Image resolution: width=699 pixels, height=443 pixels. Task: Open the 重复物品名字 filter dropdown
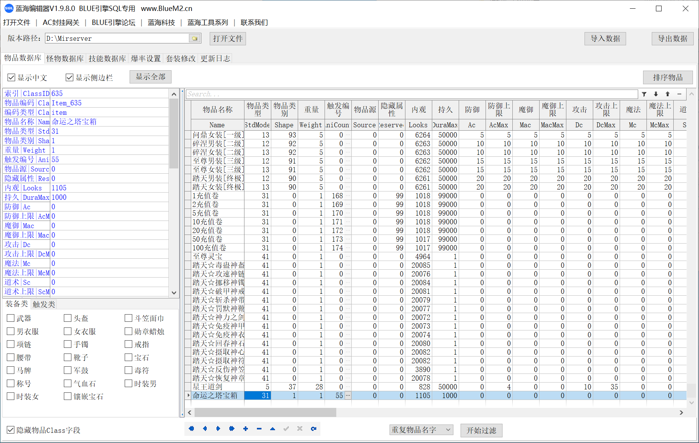tap(421, 430)
